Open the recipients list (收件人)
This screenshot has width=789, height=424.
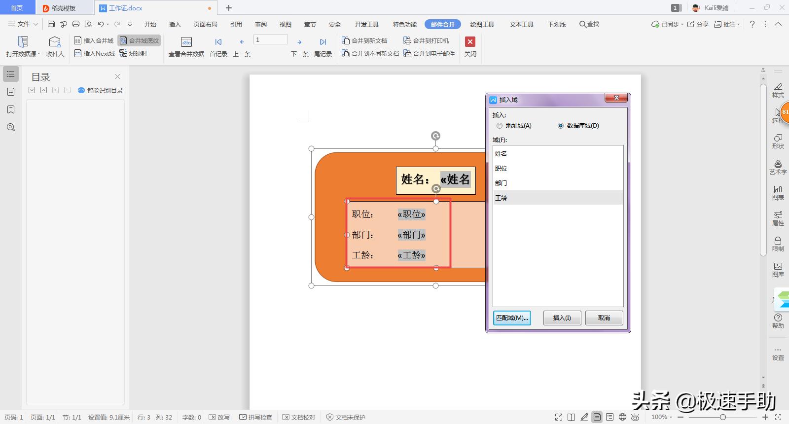click(x=55, y=46)
